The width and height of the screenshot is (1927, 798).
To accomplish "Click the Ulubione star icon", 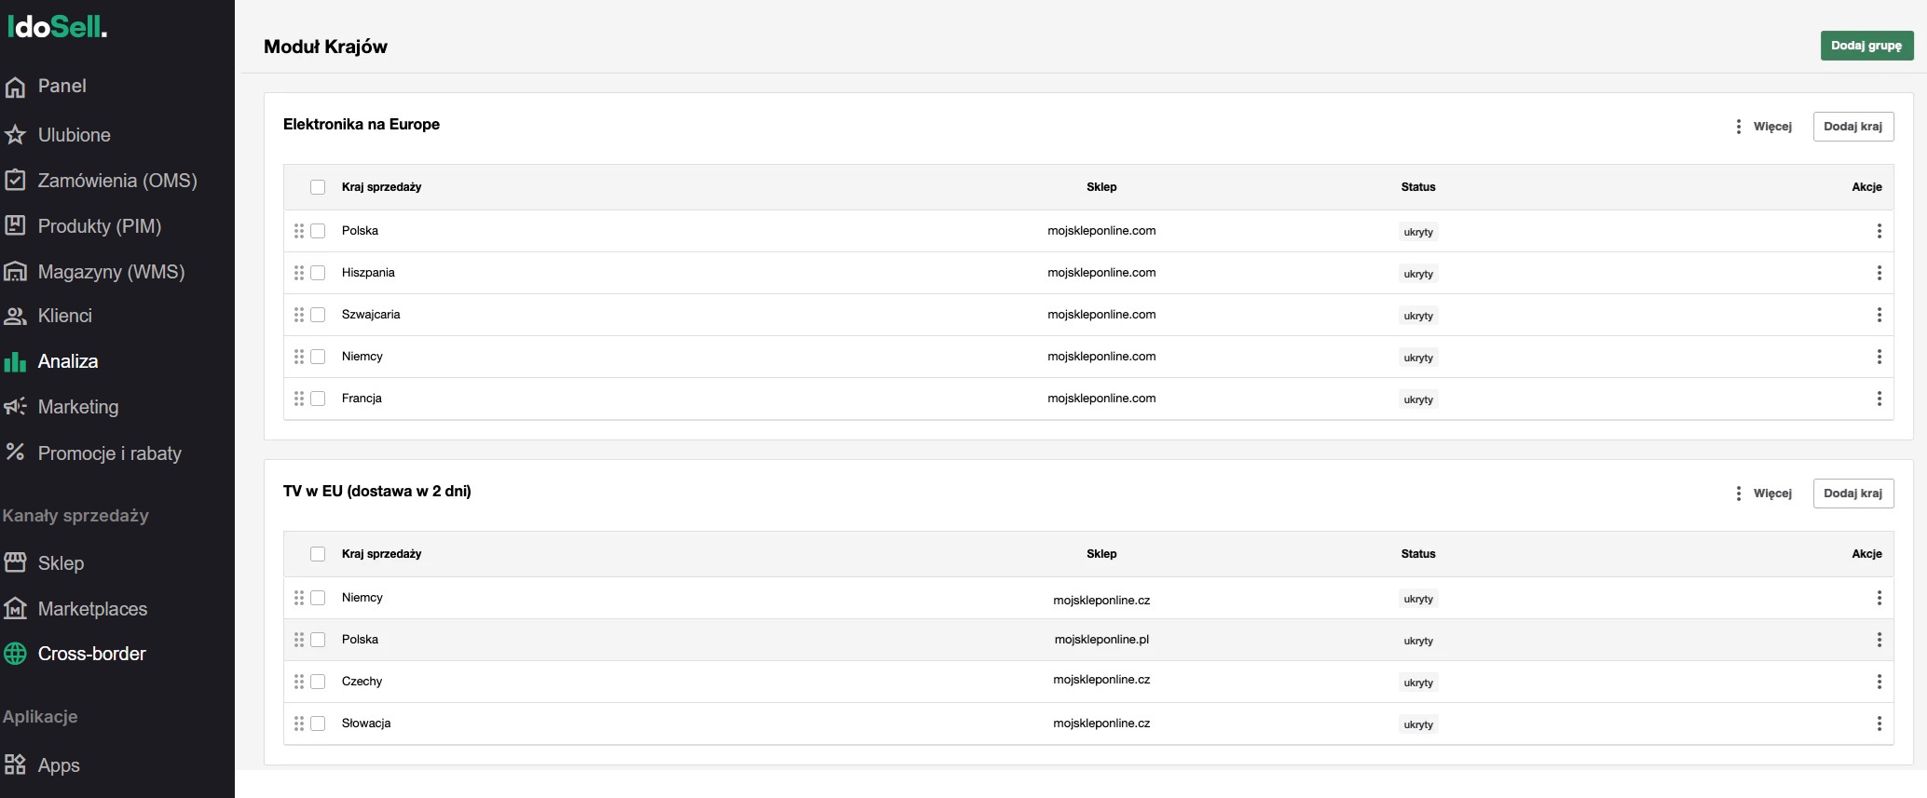I will [15, 135].
